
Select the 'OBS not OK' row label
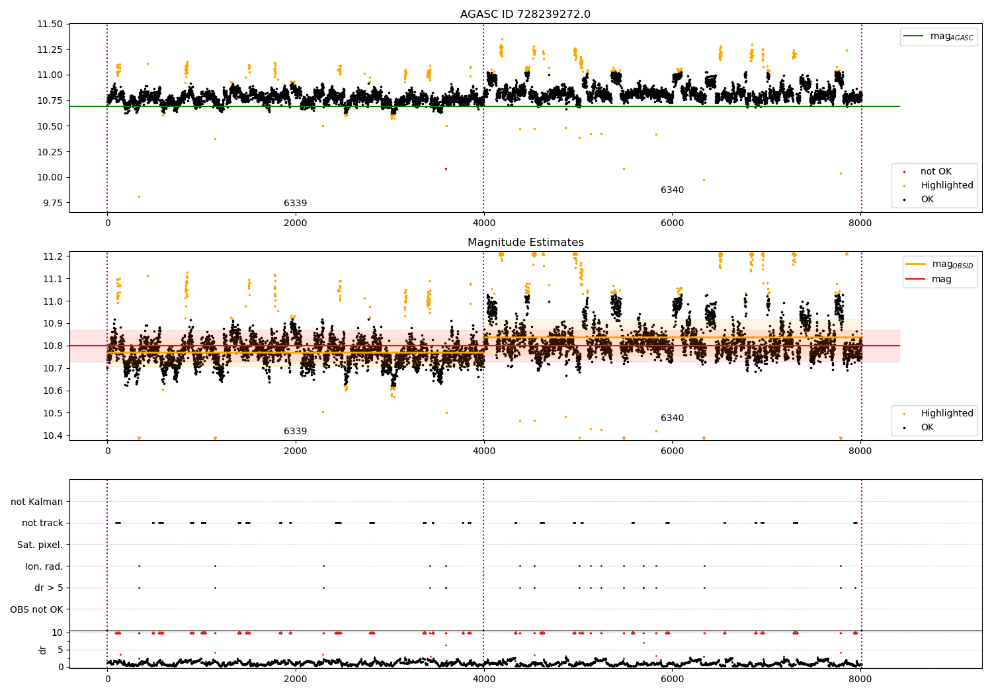[36, 609]
